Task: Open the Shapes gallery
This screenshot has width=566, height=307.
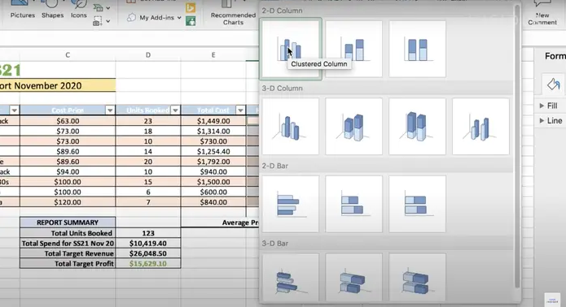Action: coord(52,10)
